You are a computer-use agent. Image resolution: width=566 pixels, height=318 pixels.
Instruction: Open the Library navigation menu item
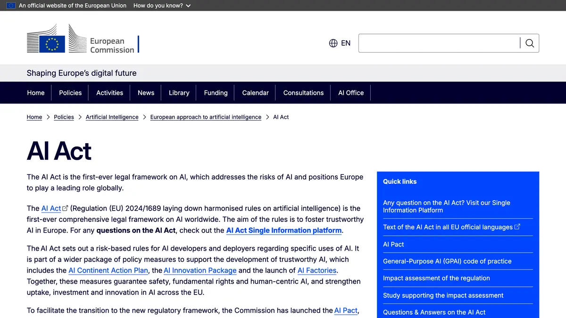(179, 93)
